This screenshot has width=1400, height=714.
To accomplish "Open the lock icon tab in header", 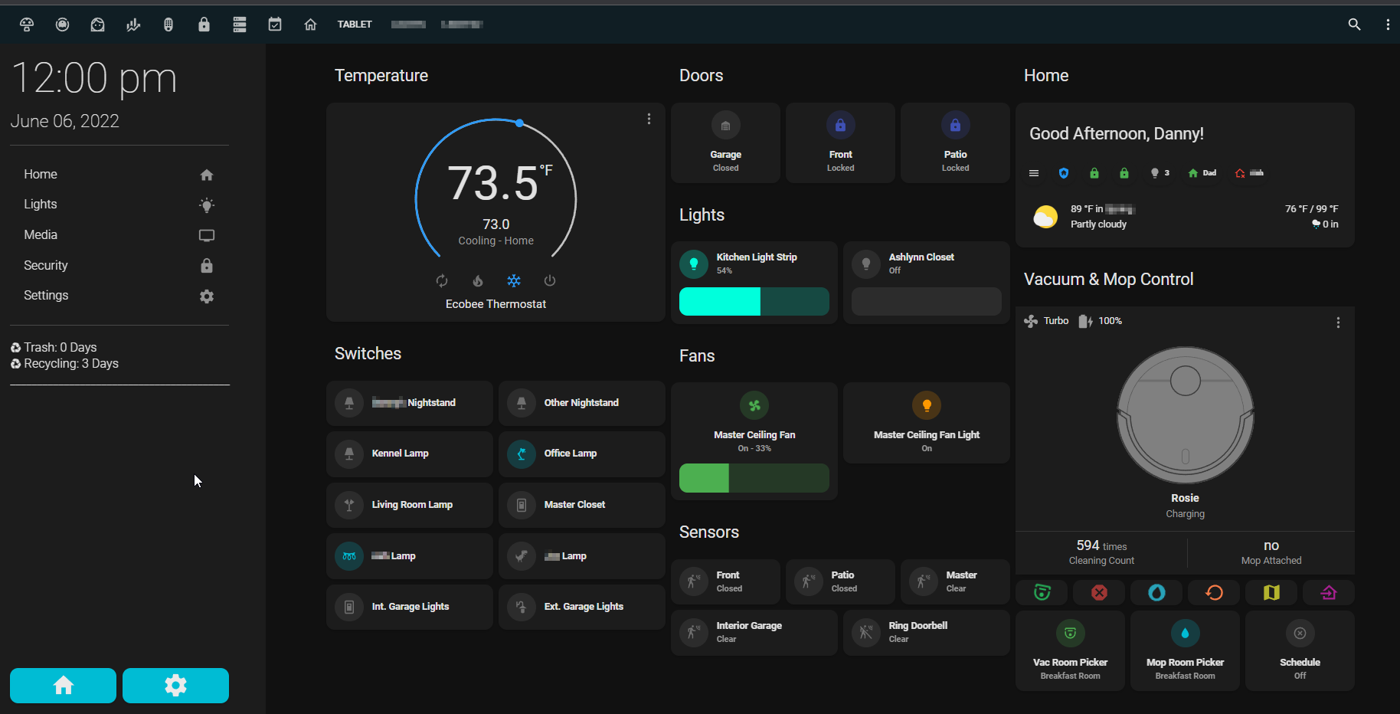I will (x=204, y=25).
